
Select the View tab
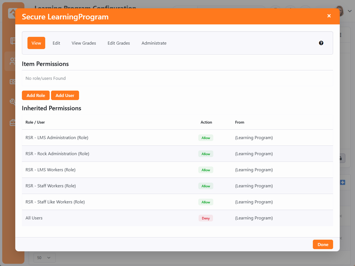coord(36,43)
